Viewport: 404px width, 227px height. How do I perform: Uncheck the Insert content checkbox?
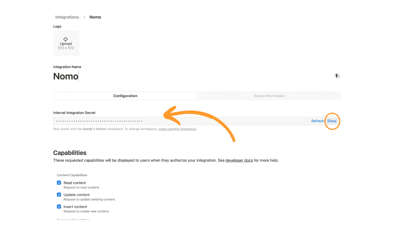tap(59, 207)
